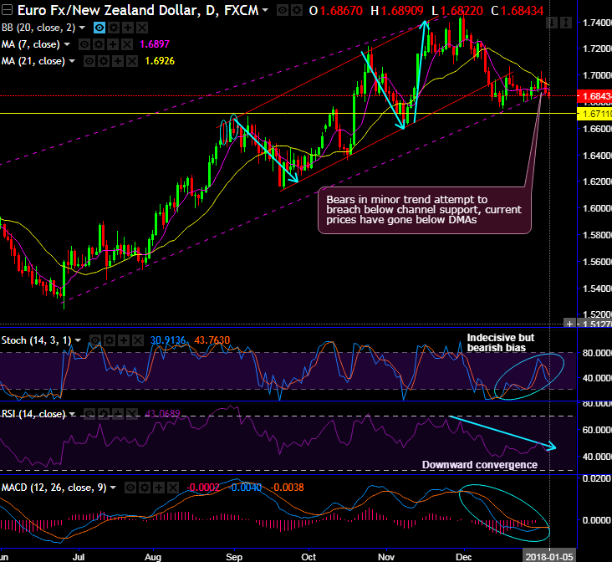Remove Stoch indicator with X icon
Viewport: 612px width, 562px height.
(138, 340)
